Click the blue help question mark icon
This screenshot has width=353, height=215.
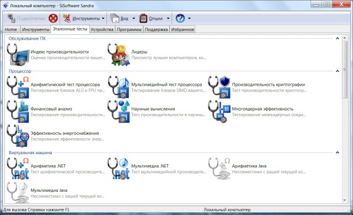coord(180,18)
